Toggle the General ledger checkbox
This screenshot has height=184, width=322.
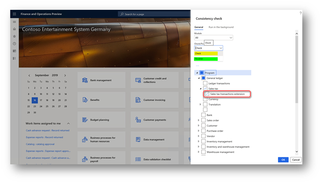203,78
